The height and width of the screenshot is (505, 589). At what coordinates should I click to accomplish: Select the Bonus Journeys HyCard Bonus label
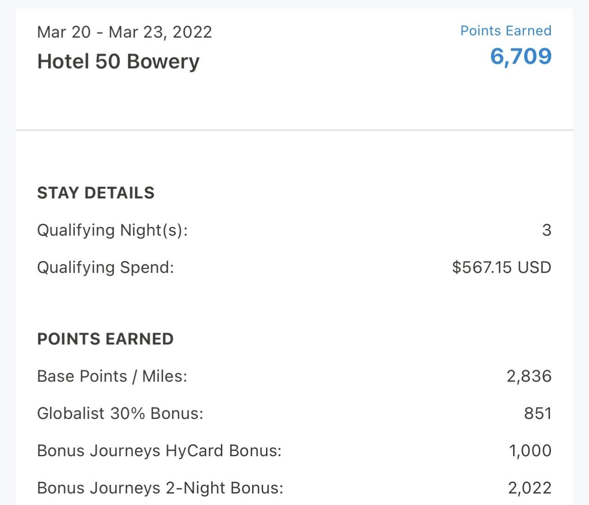(159, 451)
